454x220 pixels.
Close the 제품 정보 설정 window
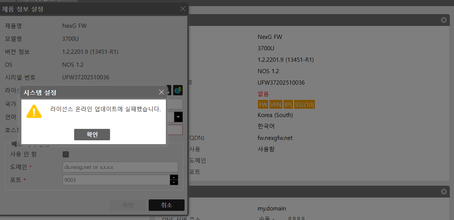(183, 9)
